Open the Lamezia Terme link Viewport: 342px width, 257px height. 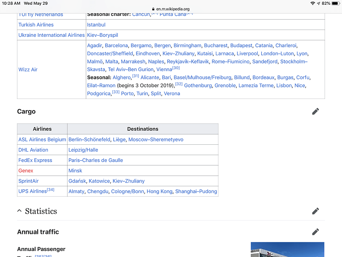click(x=256, y=85)
